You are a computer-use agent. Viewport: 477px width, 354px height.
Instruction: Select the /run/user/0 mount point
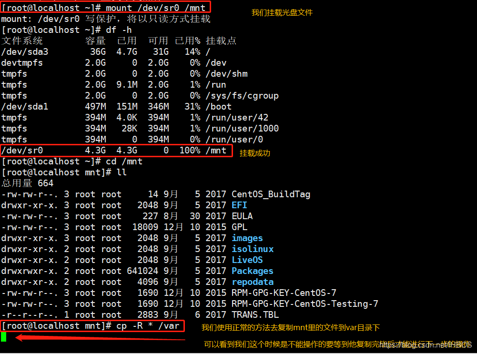pyautogui.click(x=234, y=139)
